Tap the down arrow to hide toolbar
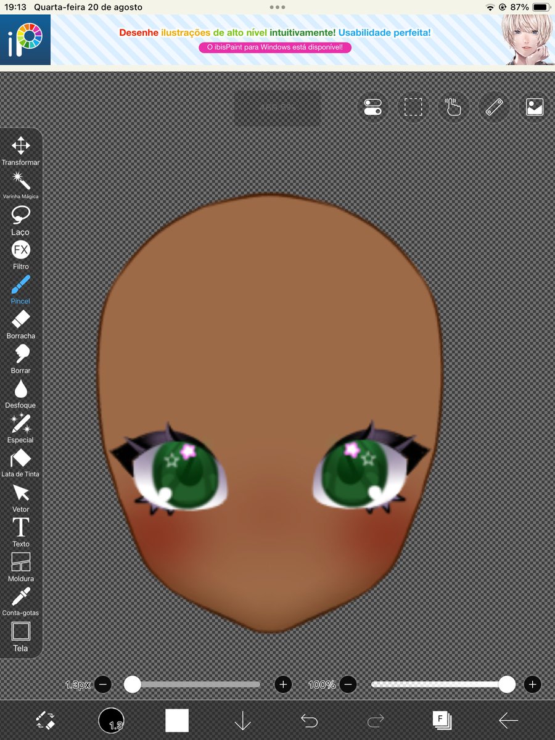The image size is (555, 740). click(x=242, y=720)
